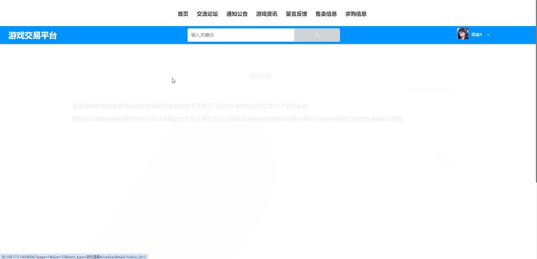Open 求购信息 wanted listings
Screen dimensions: 537x259
tap(356, 14)
